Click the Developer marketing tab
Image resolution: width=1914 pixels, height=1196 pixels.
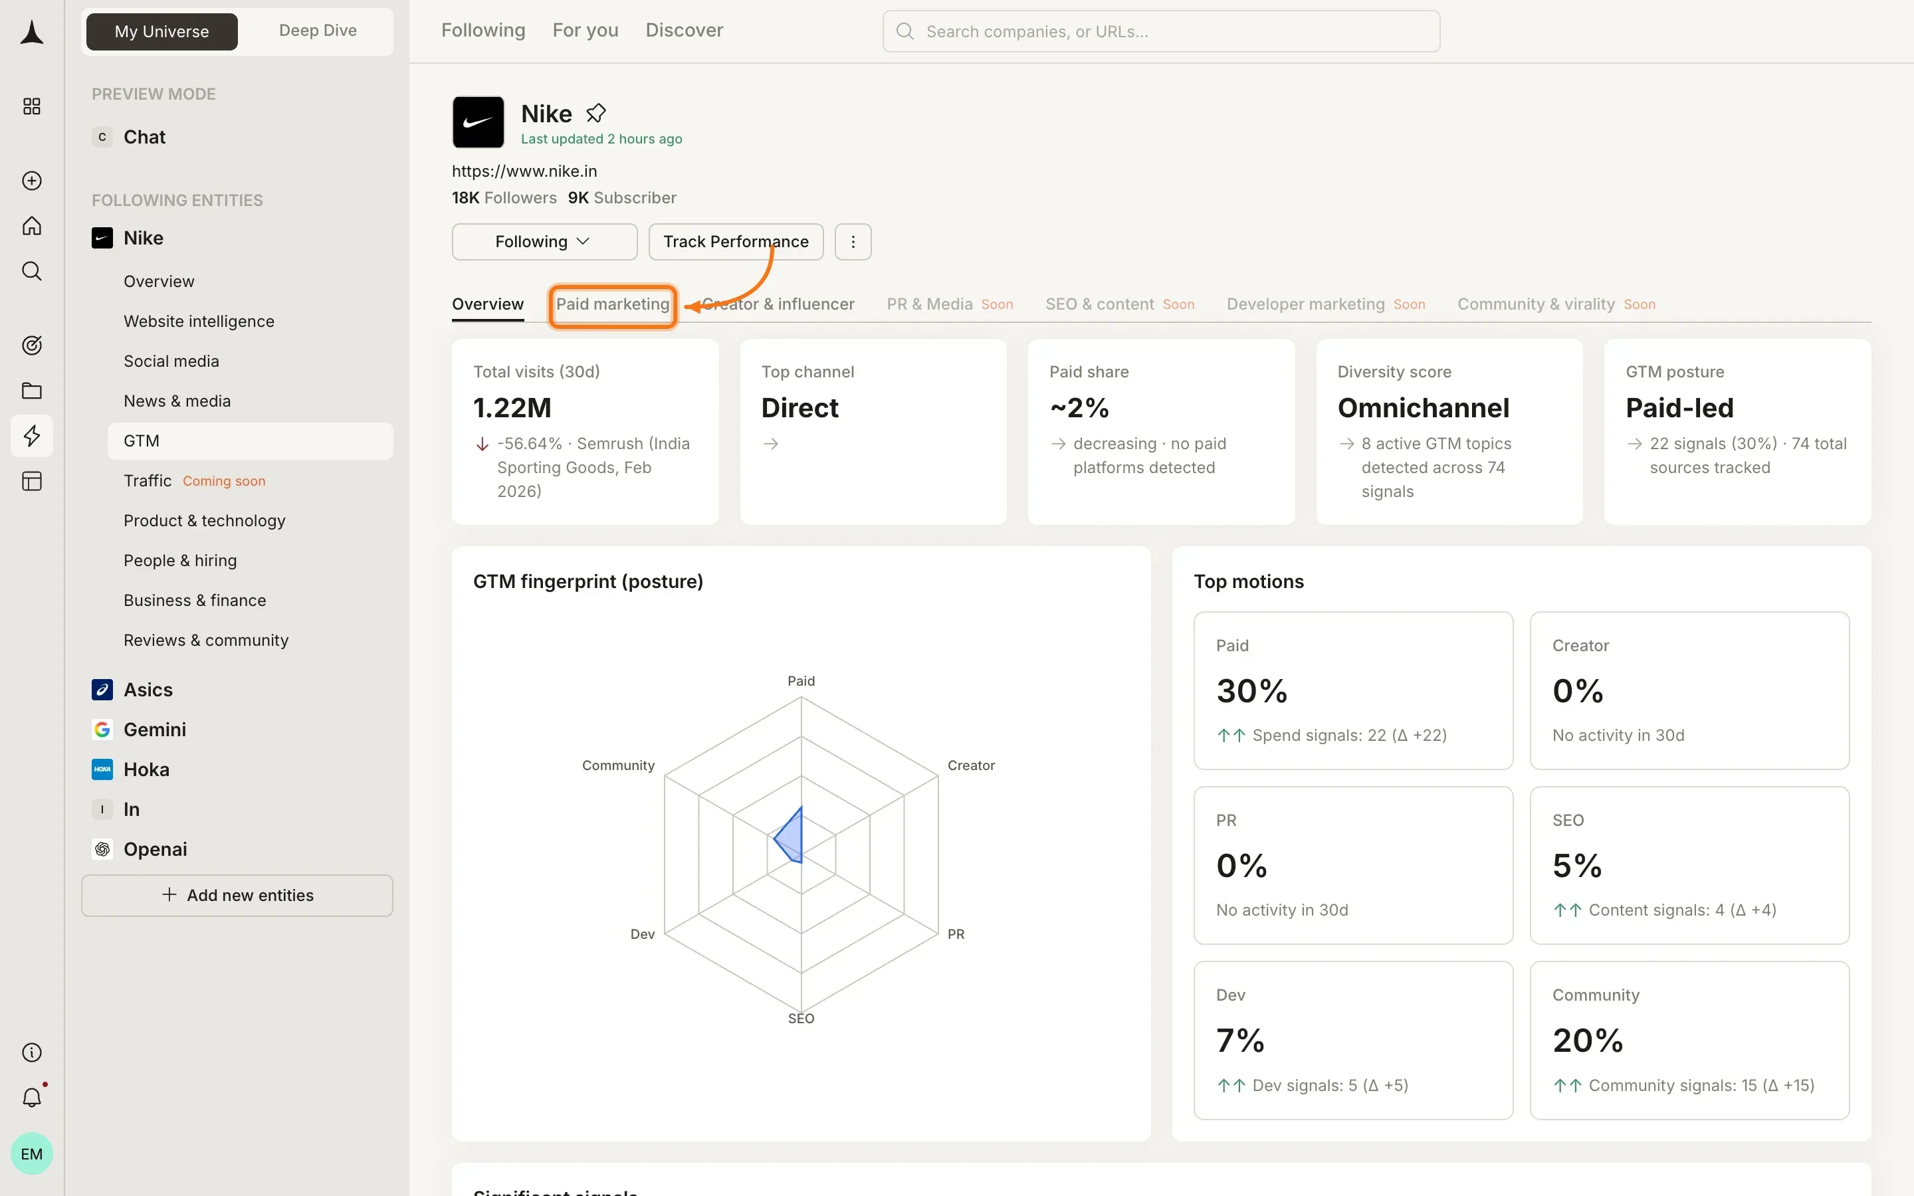(x=1326, y=304)
